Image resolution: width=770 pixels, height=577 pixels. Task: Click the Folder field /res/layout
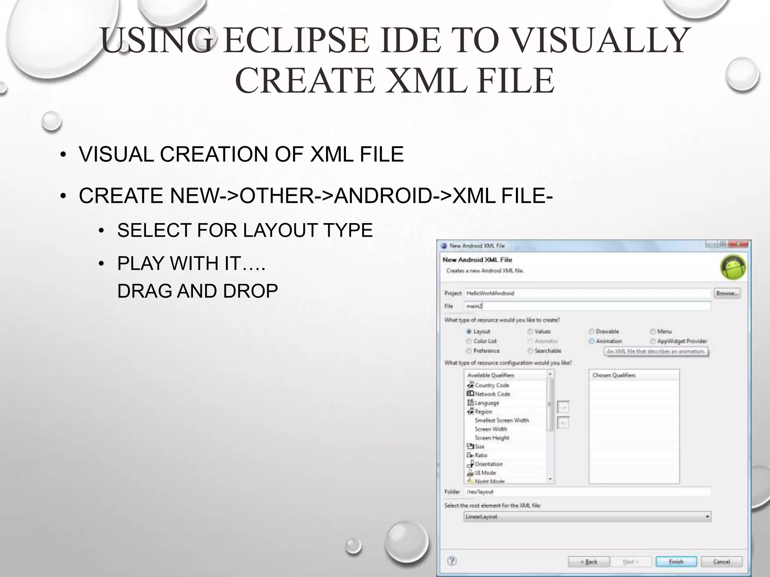click(x=587, y=492)
